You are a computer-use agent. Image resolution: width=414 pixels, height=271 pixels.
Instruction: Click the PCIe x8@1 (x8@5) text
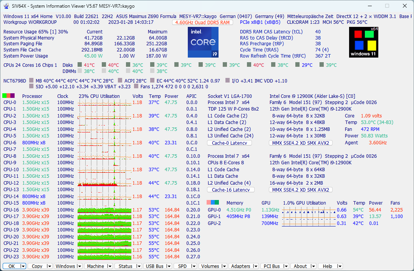[260, 22]
